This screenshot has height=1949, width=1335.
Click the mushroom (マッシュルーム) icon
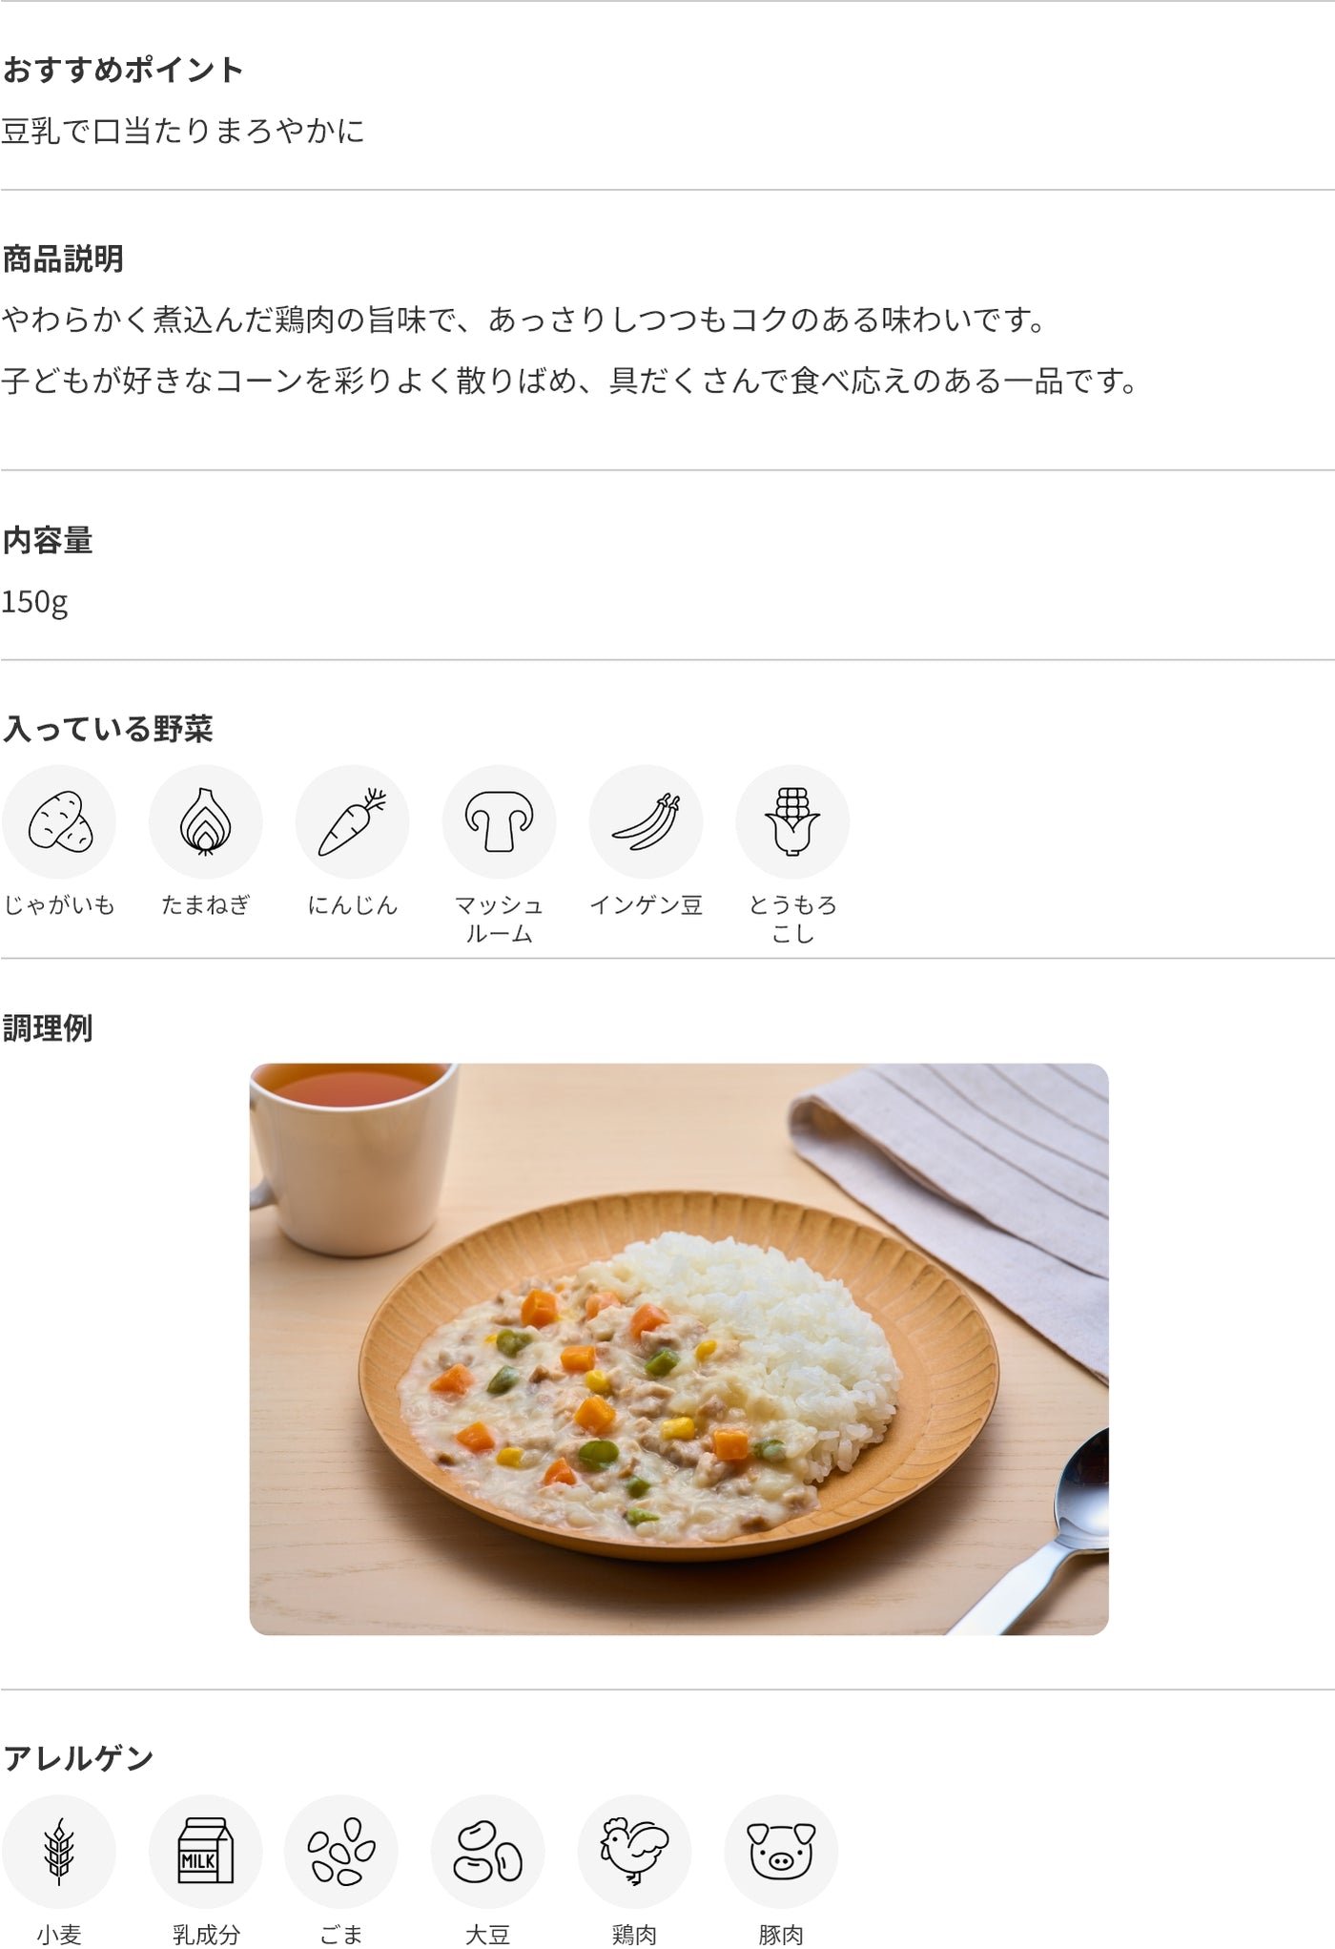[500, 821]
